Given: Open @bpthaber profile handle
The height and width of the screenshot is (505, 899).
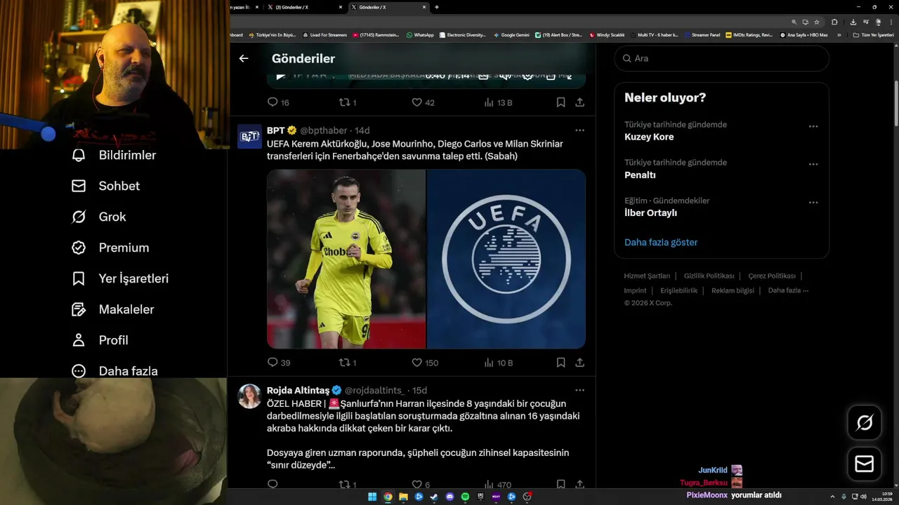Looking at the screenshot, I should 324,130.
